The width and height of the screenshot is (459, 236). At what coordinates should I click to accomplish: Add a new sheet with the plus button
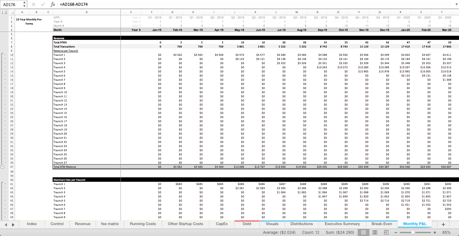(443, 224)
